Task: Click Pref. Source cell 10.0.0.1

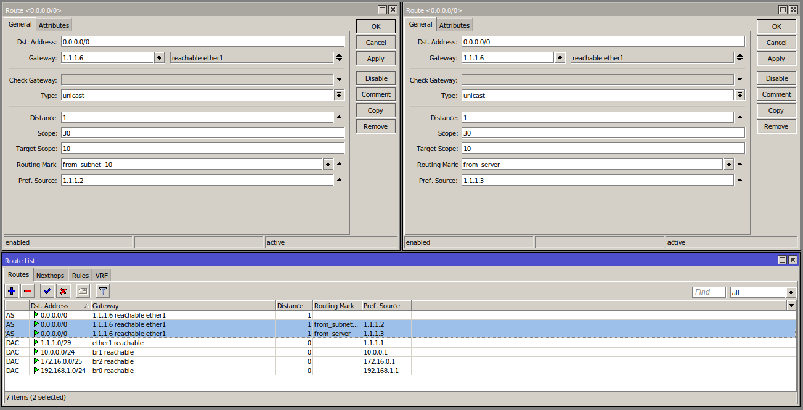Action: coord(386,352)
